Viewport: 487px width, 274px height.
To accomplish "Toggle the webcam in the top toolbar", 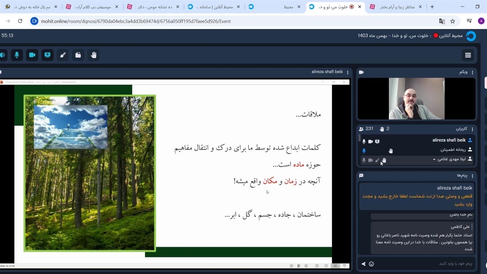I will click(x=32, y=55).
